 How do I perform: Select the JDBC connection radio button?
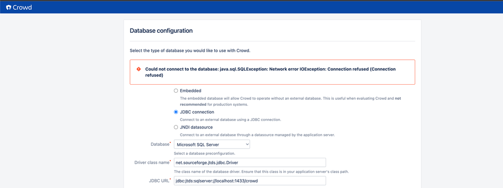pyautogui.click(x=176, y=112)
